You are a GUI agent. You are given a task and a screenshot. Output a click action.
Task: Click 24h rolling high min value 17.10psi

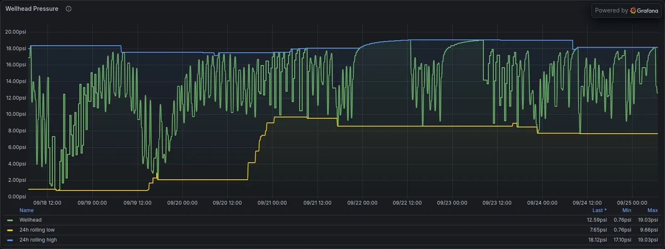[x=623, y=240]
